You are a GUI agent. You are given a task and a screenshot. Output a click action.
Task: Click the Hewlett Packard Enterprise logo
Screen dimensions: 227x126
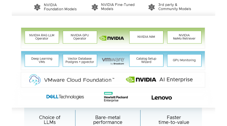click(x=116, y=97)
